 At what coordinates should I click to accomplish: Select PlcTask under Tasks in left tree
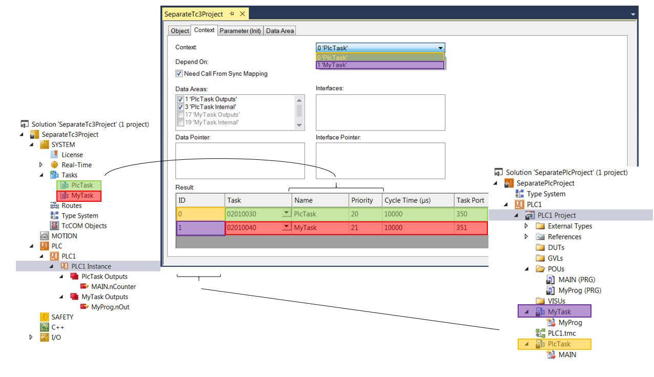click(79, 185)
